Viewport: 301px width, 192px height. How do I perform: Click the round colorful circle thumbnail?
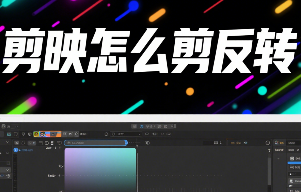(42, 134)
